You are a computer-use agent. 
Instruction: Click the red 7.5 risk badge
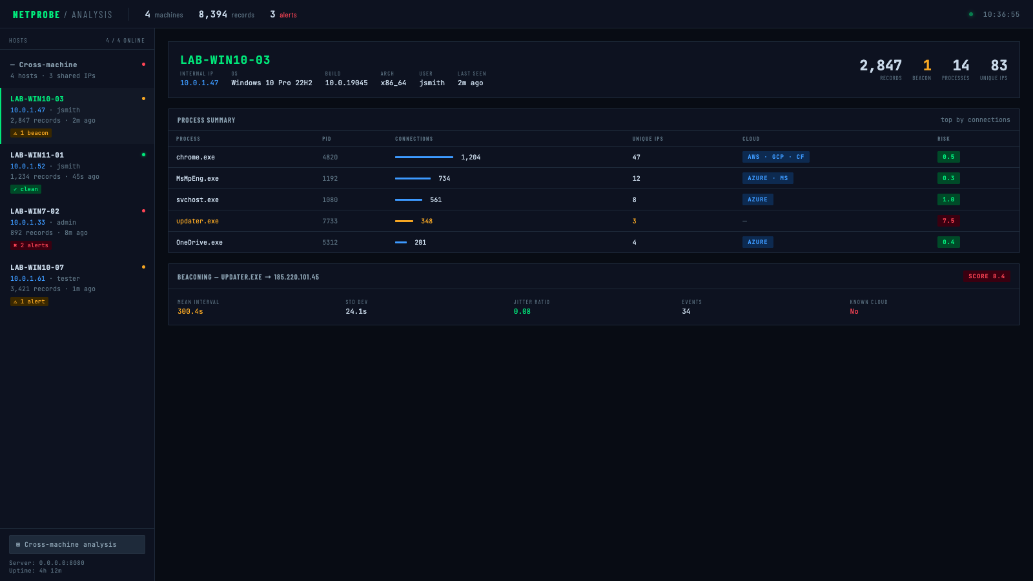point(948,221)
